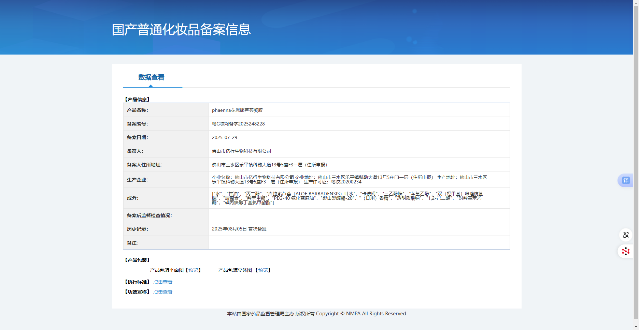Open 点击查看 link beside 功效宣称
The height and width of the screenshot is (330, 639).
(x=163, y=292)
